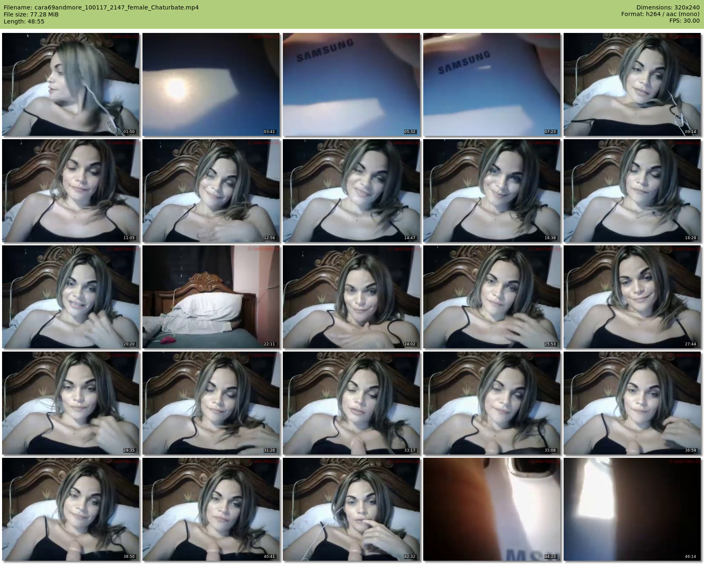Click the empty bed frame at 22:11
Screen dimensions: 704x564
point(211,297)
